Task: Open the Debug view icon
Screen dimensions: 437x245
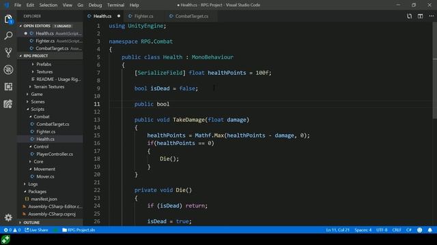Action: pyautogui.click(x=8, y=69)
